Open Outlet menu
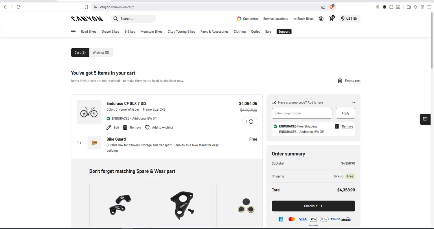434x229 pixels. (x=255, y=31)
